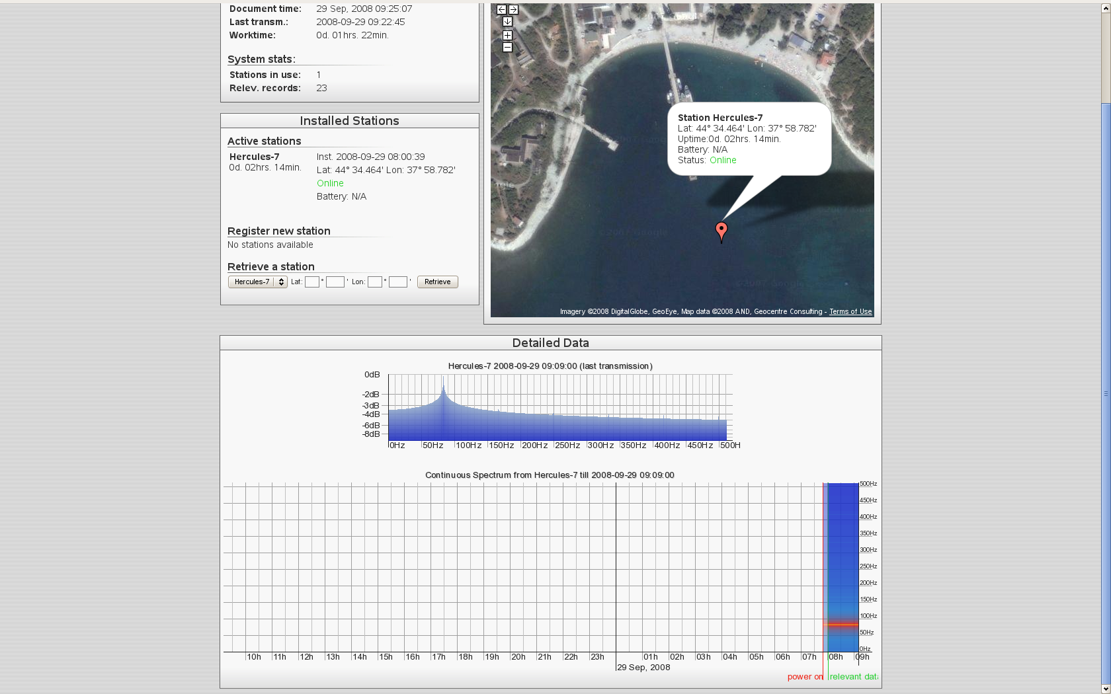Click the longitude minutes input field
This screenshot has width=1111, height=694.
[397, 282]
